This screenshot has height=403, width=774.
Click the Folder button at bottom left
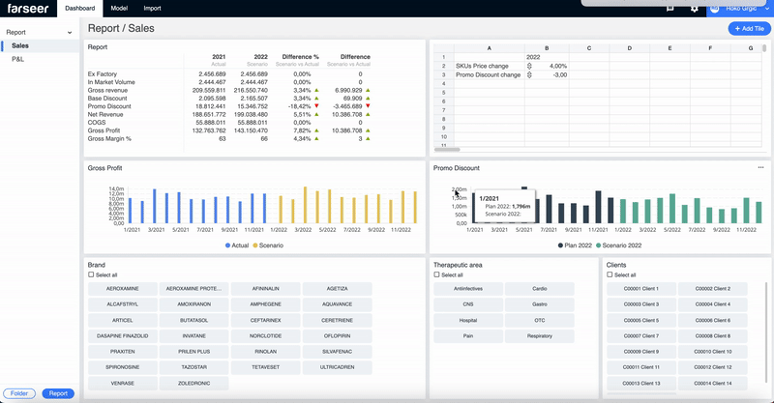(x=20, y=393)
